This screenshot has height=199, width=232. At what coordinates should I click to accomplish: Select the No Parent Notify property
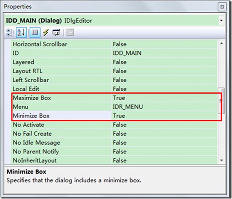pyautogui.click(x=61, y=151)
